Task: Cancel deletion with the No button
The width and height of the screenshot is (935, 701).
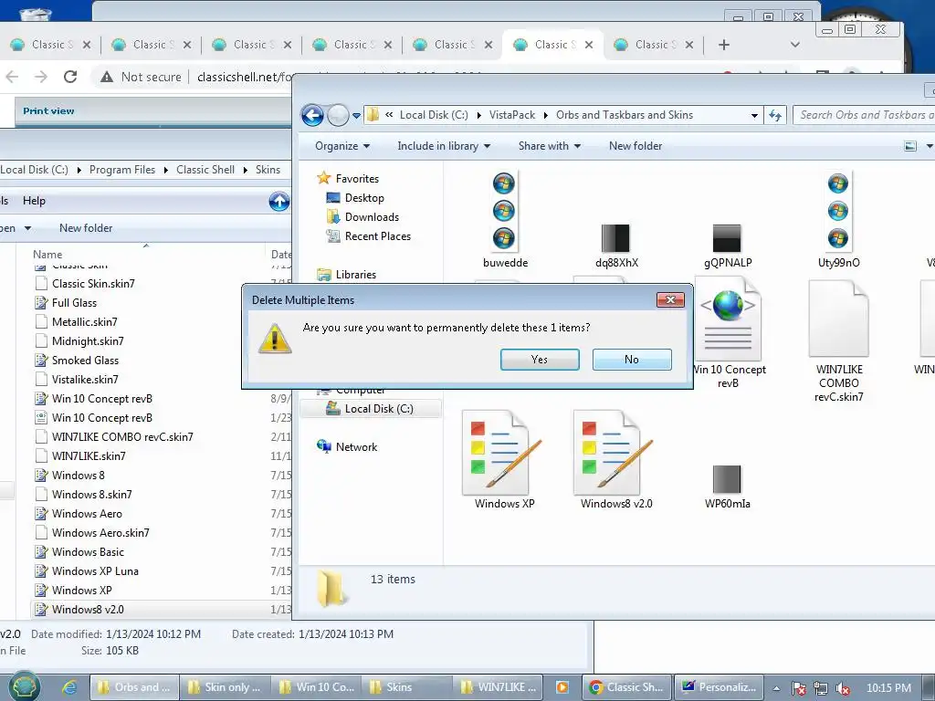Action: tap(632, 360)
